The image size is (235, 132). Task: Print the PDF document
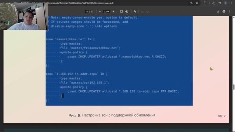[224, 11]
